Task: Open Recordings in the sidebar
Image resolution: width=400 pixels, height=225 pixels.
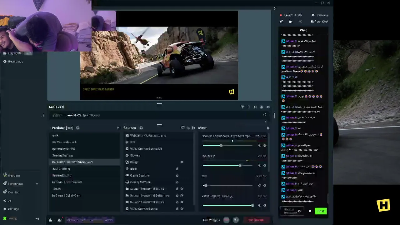Action: tap(13, 62)
